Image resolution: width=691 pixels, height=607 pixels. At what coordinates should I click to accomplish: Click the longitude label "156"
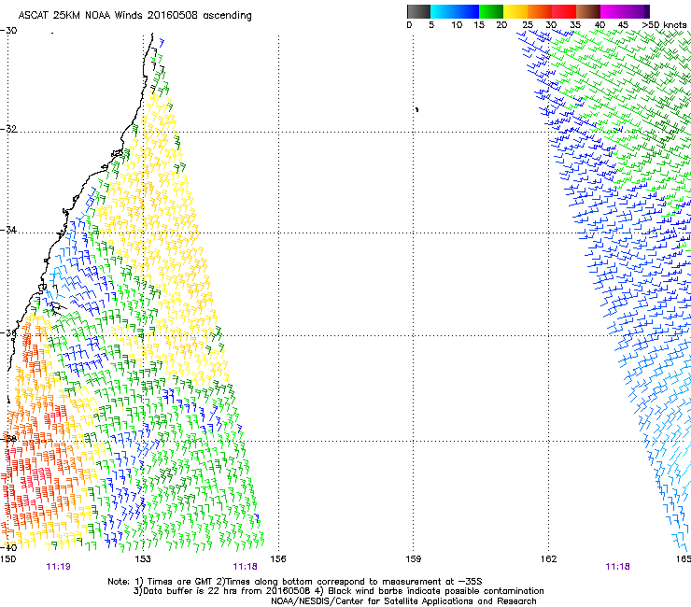(278, 559)
